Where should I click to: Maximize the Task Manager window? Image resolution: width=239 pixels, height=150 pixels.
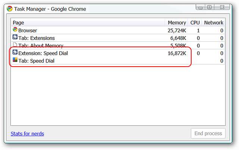click(209, 7)
